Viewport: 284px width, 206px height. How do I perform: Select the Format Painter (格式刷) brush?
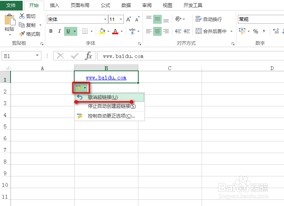[29, 34]
